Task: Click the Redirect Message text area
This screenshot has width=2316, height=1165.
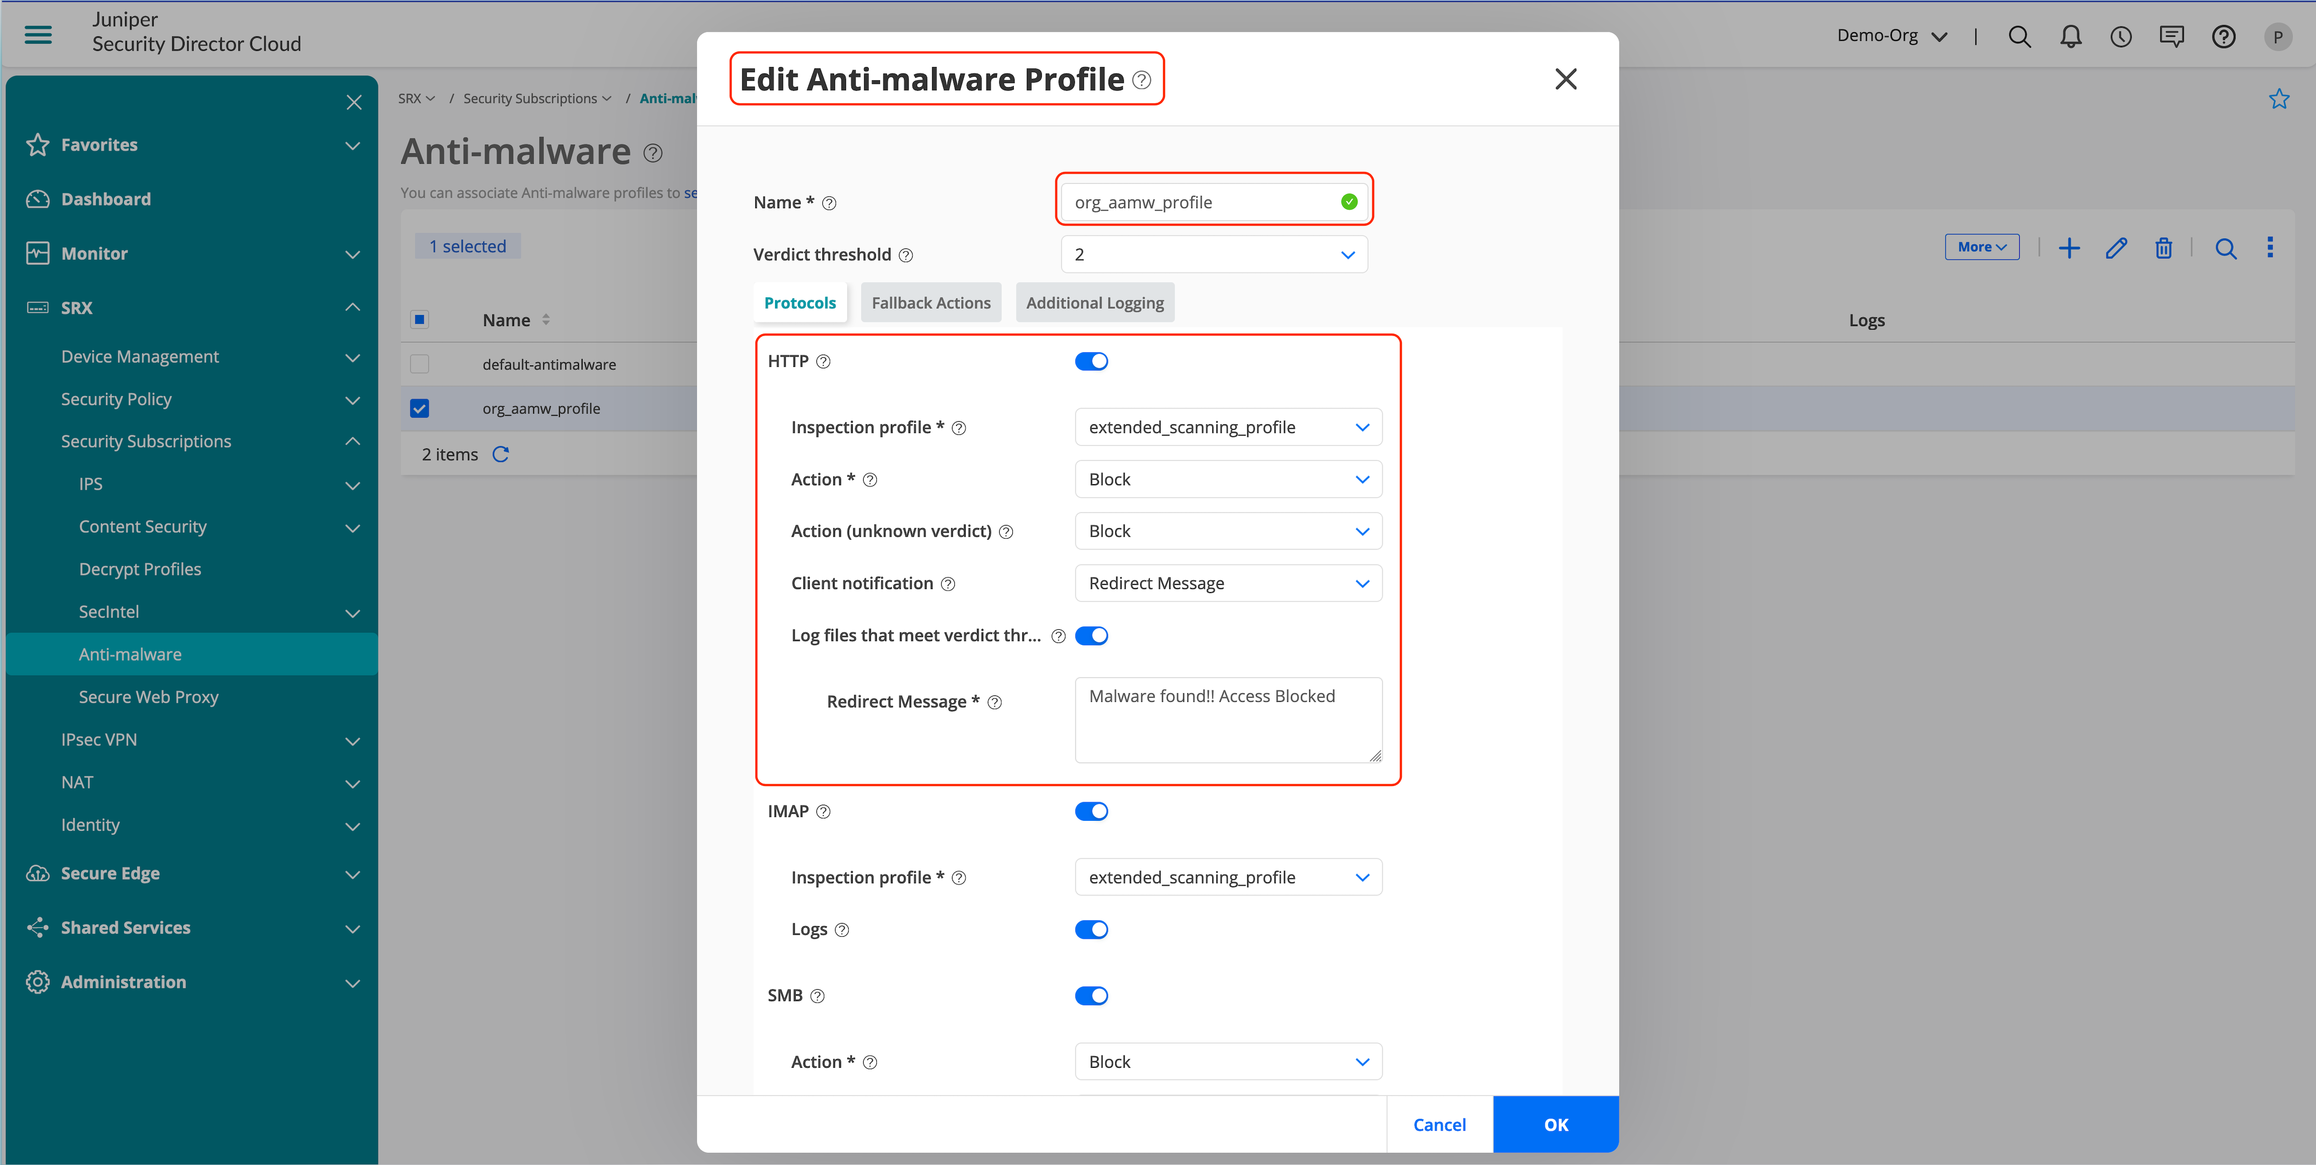Action: click(1227, 720)
